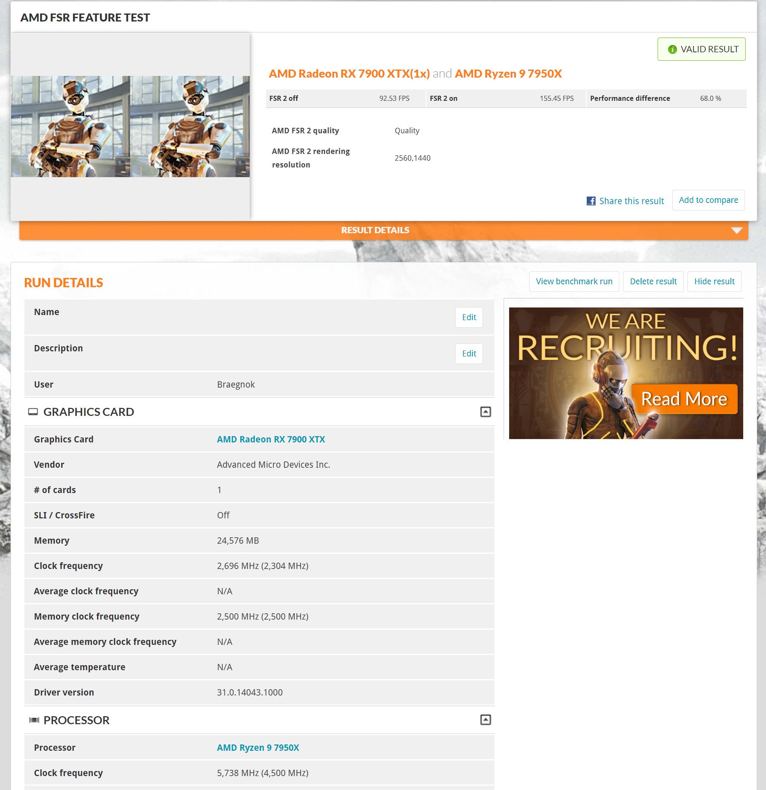The height and width of the screenshot is (790, 766).
Task: Click the Valid Result badge
Action: point(701,49)
